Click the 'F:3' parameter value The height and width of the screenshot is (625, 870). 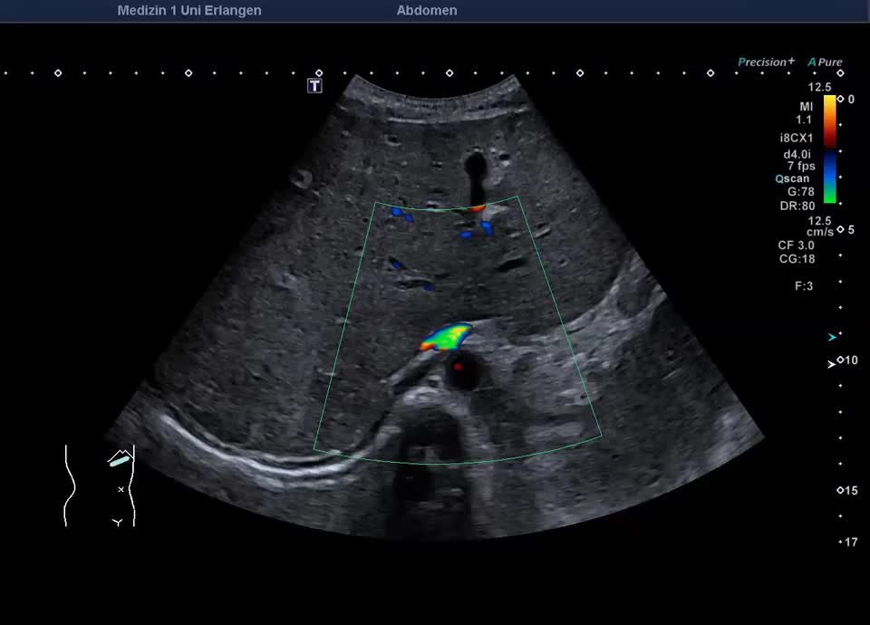804,286
